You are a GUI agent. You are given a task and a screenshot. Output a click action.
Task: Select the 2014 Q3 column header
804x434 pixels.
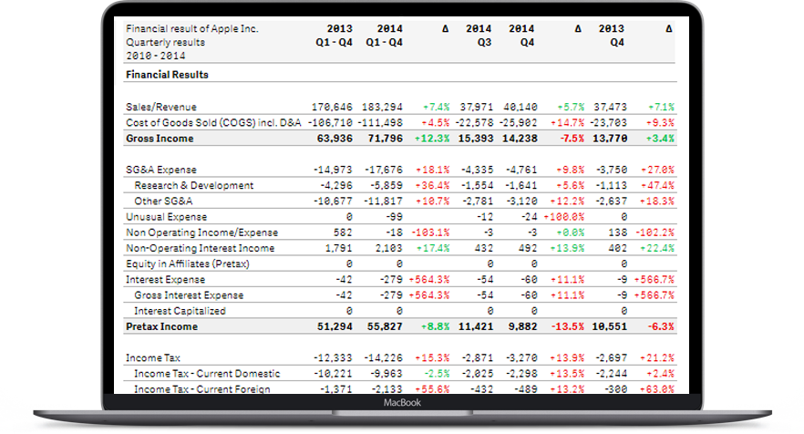(x=479, y=36)
